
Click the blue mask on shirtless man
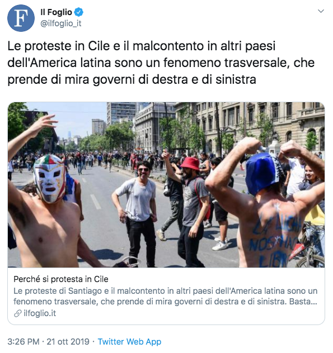pos(262,173)
